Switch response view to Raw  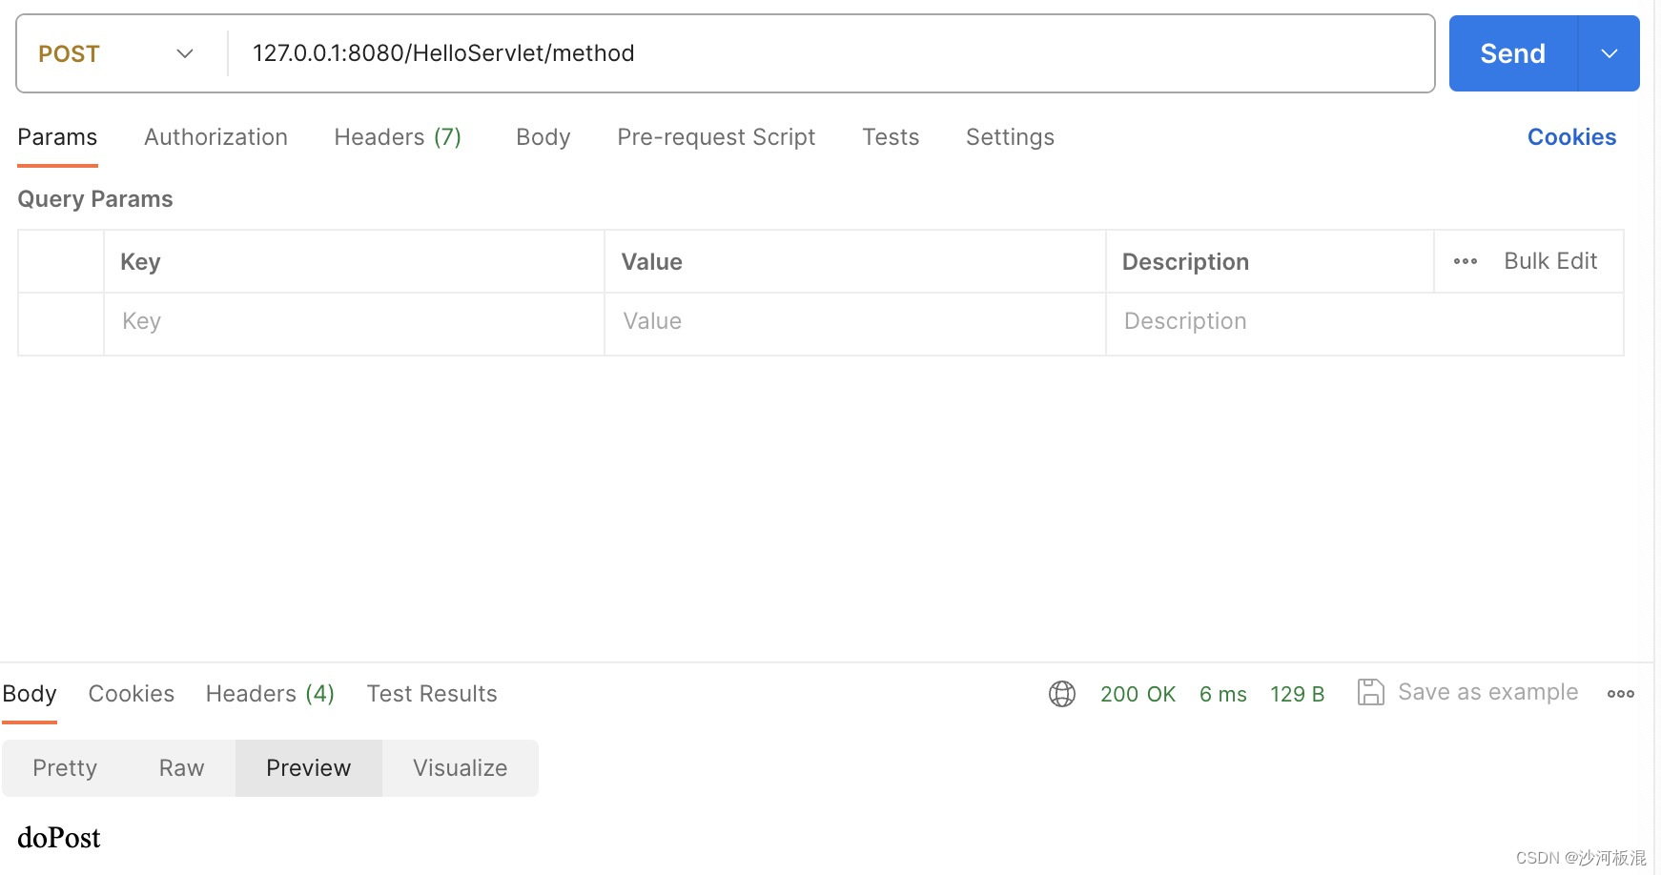[x=180, y=767]
